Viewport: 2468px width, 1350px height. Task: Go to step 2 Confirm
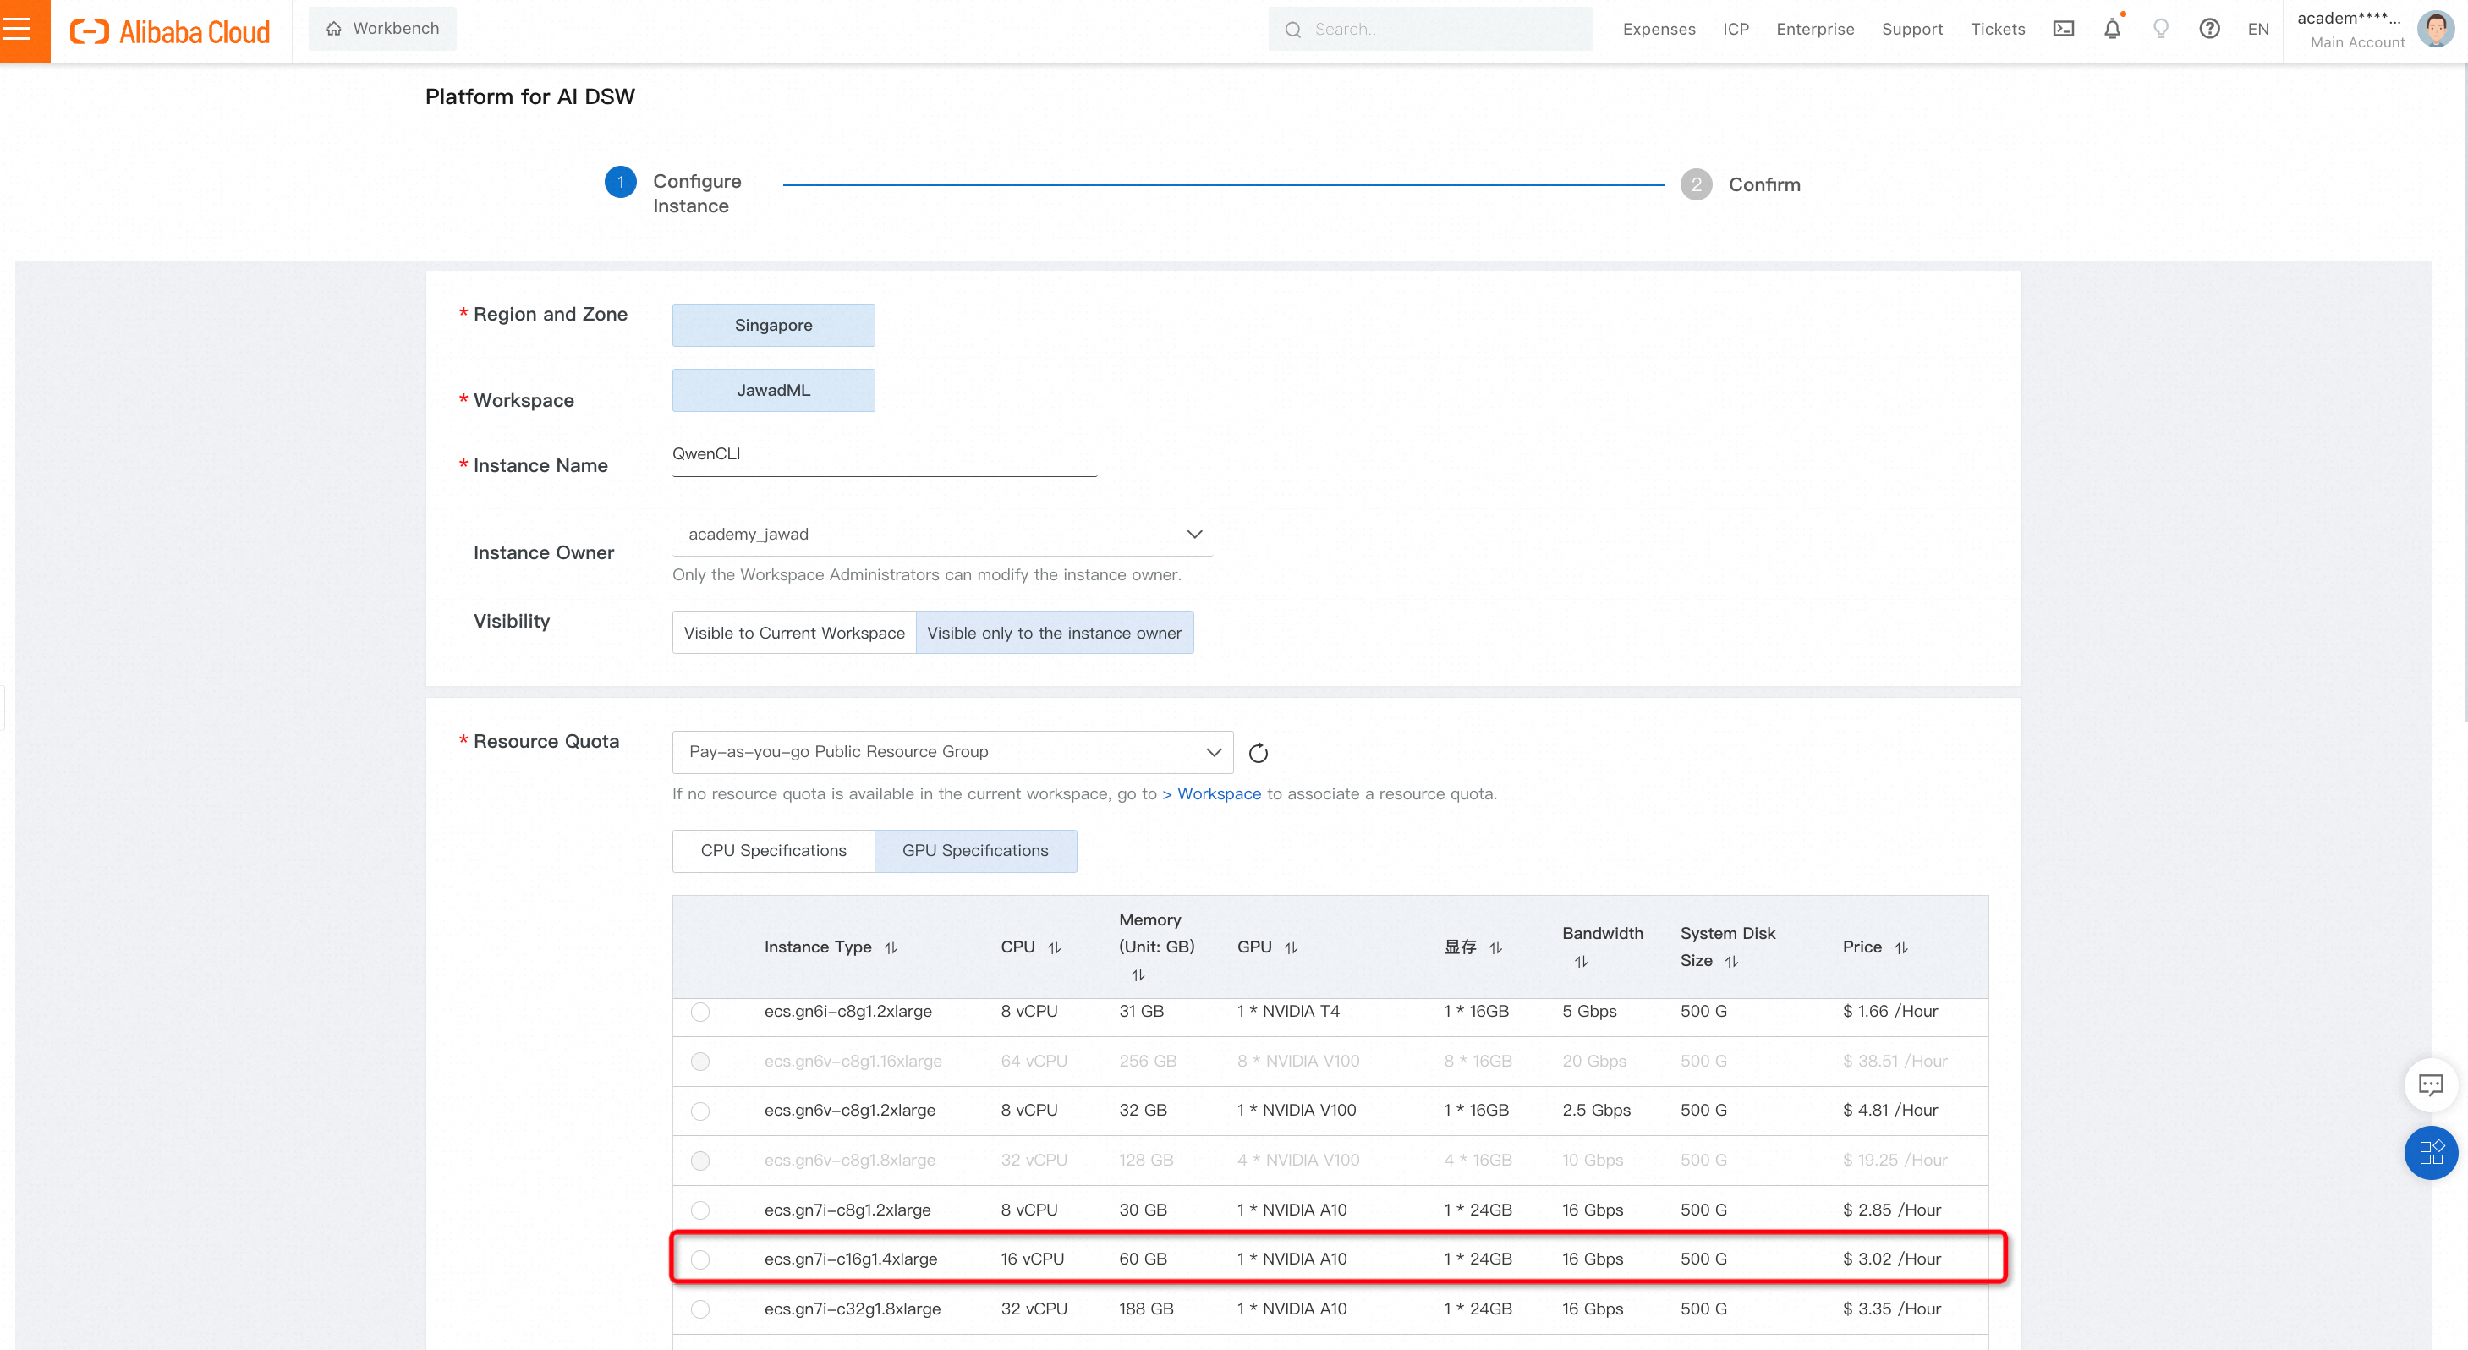pyautogui.click(x=1740, y=184)
